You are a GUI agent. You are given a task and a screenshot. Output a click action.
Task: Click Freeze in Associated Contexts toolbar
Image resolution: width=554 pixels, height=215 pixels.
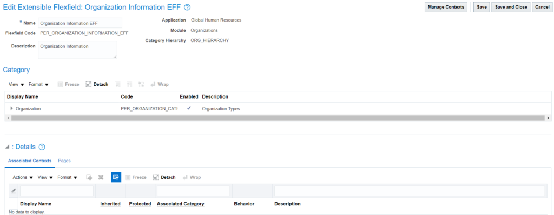click(136, 177)
